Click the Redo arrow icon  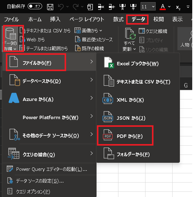point(76,7)
